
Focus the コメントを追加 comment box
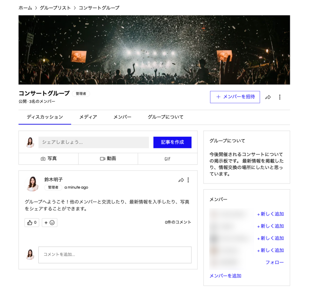(x=115, y=255)
